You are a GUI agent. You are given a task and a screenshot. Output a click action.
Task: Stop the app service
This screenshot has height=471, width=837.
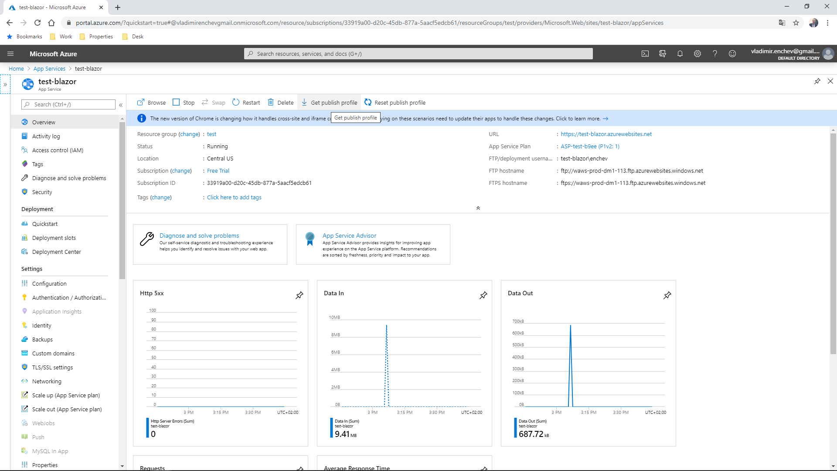point(184,102)
